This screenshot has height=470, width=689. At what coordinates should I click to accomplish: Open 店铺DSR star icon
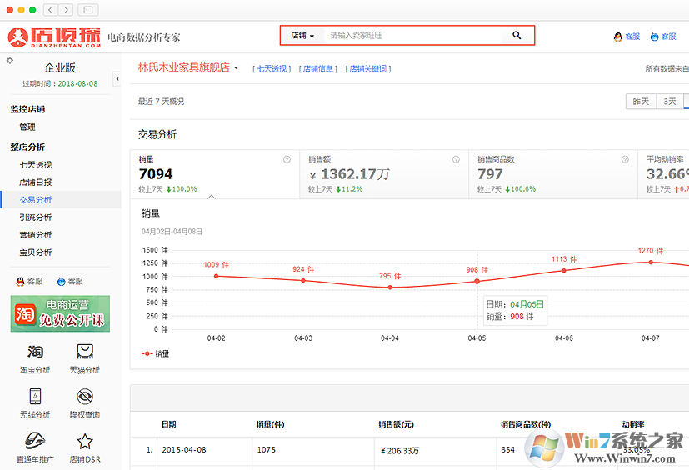point(84,441)
